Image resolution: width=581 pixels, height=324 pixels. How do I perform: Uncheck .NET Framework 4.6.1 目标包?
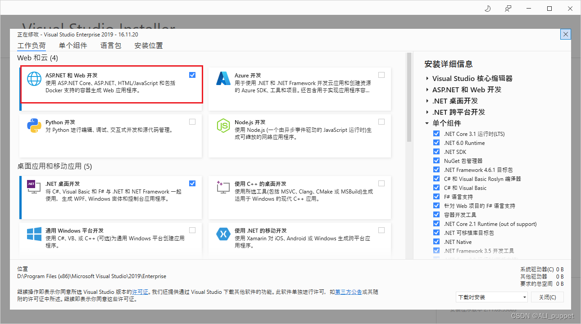[436, 170]
